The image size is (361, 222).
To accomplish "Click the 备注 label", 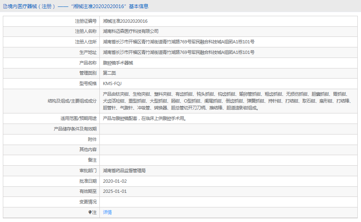I will click(x=92, y=160).
